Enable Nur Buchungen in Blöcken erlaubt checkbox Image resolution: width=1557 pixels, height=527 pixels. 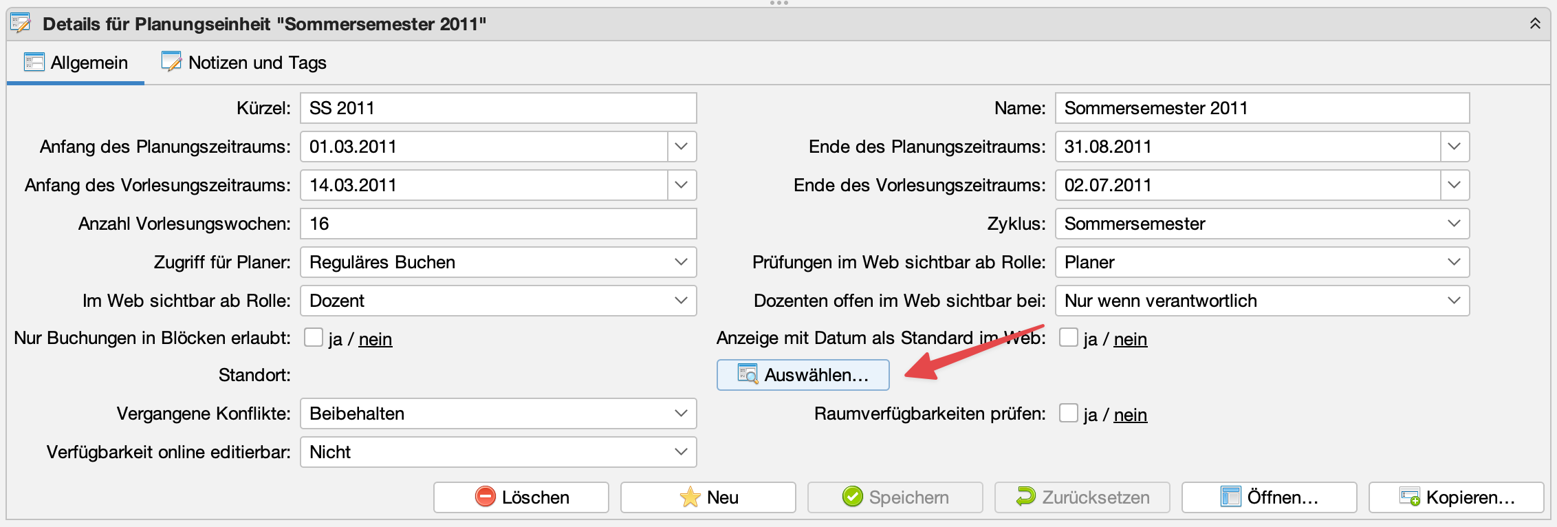[314, 338]
